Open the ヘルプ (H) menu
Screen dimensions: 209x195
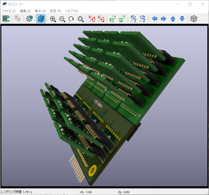72,11
